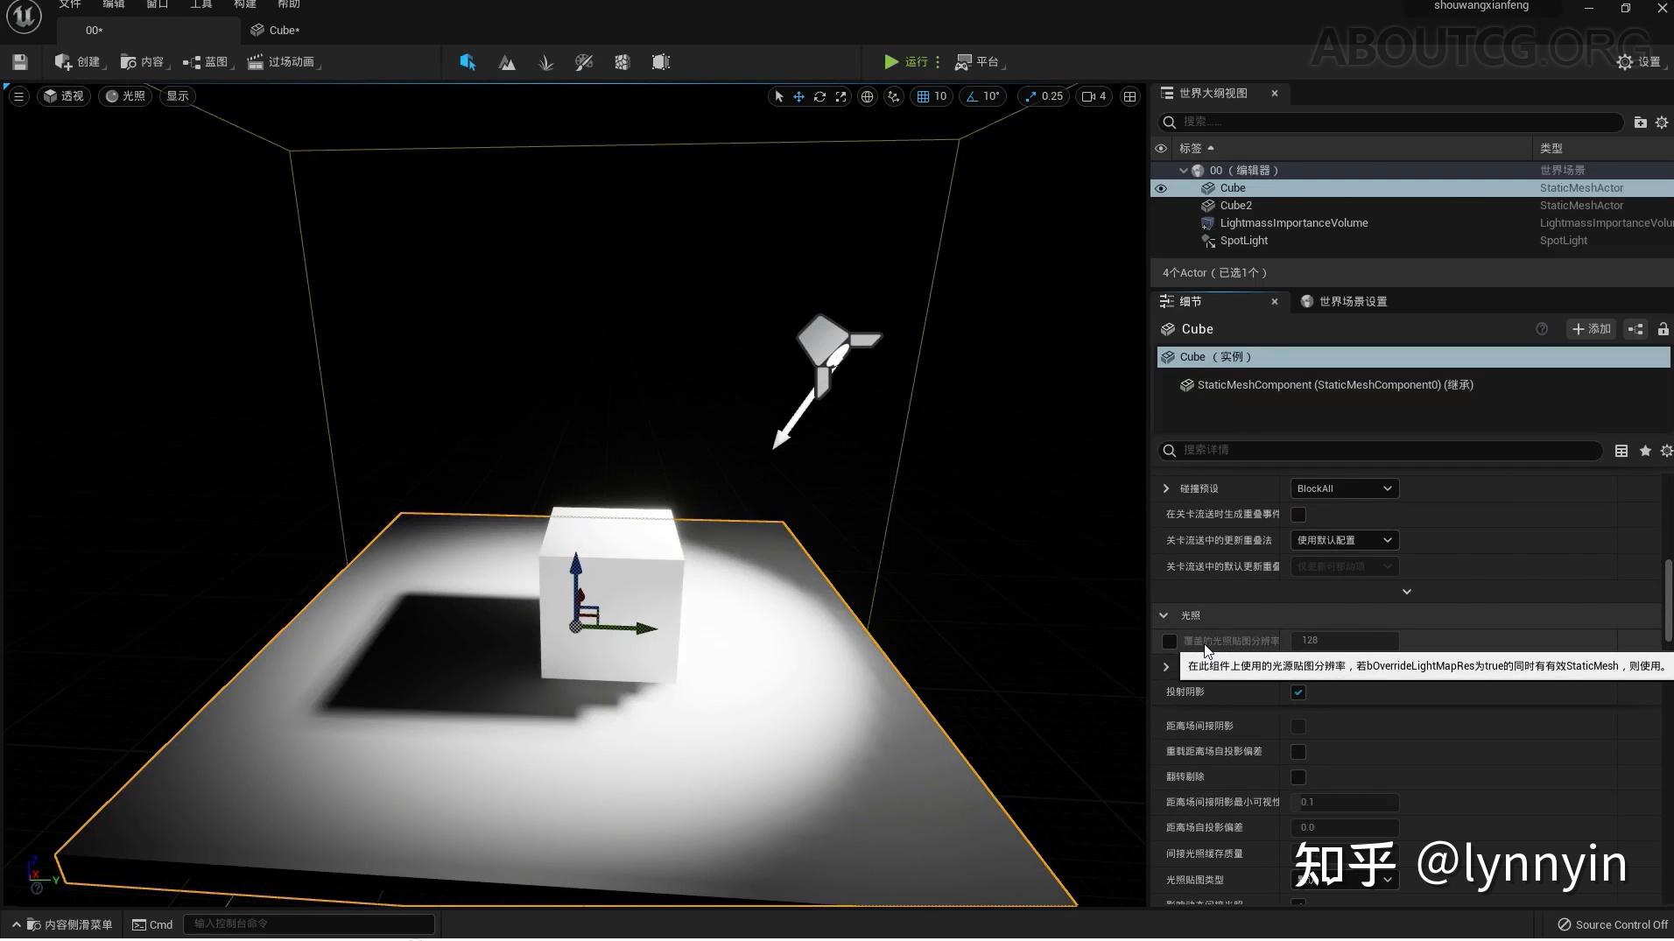Viewport: 1674px width, 941px height.
Task: Open the 光照 view mode menu
Action: [x=125, y=96]
